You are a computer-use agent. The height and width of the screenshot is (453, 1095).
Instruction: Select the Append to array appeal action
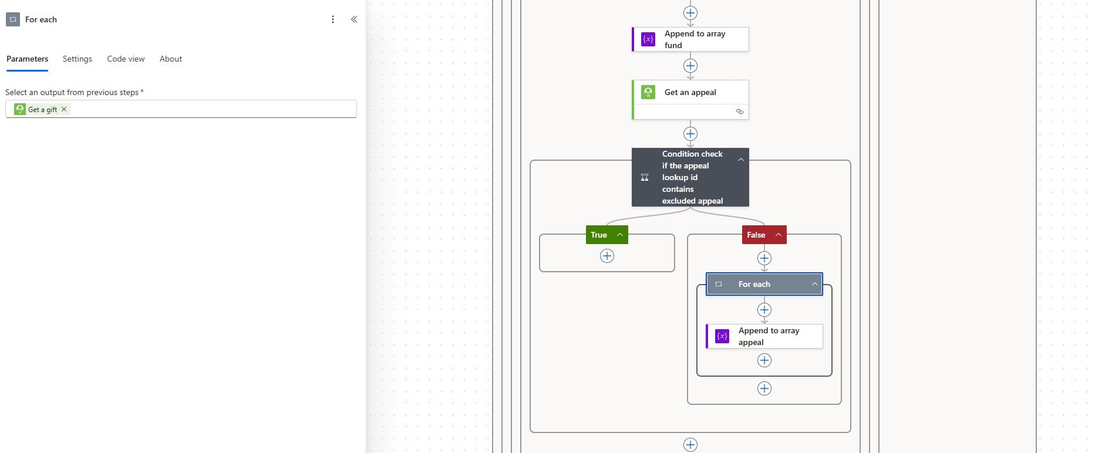(764, 336)
